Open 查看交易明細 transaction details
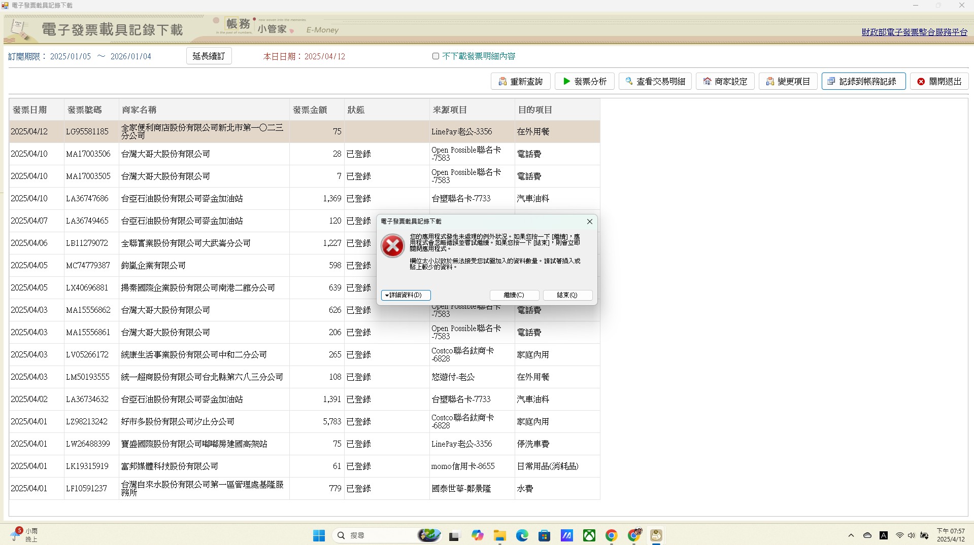 (655, 81)
